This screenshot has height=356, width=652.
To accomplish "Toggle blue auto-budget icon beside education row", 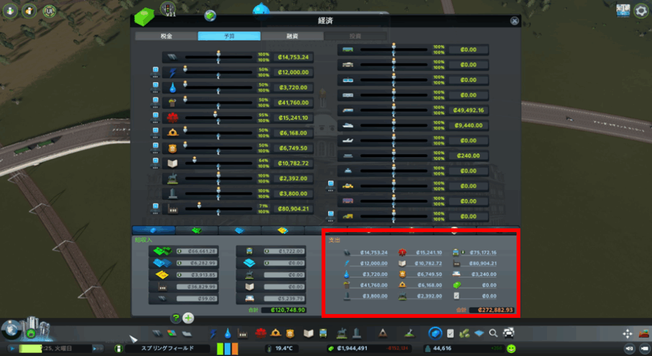I will click(155, 163).
